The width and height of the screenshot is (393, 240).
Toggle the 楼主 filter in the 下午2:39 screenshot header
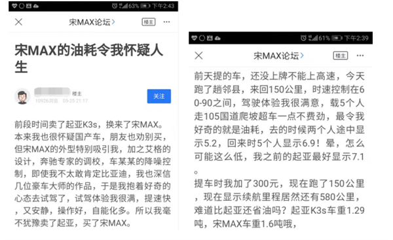(341, 56)
